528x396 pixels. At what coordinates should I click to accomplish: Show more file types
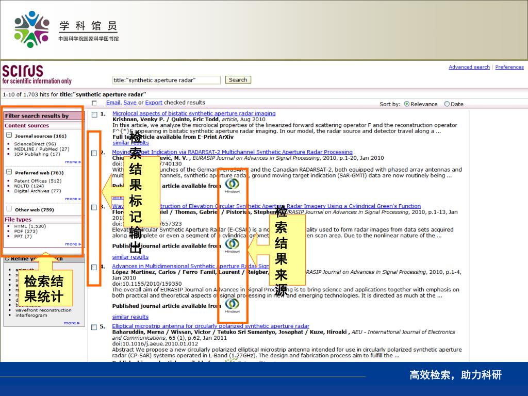[x=73, y=244]
